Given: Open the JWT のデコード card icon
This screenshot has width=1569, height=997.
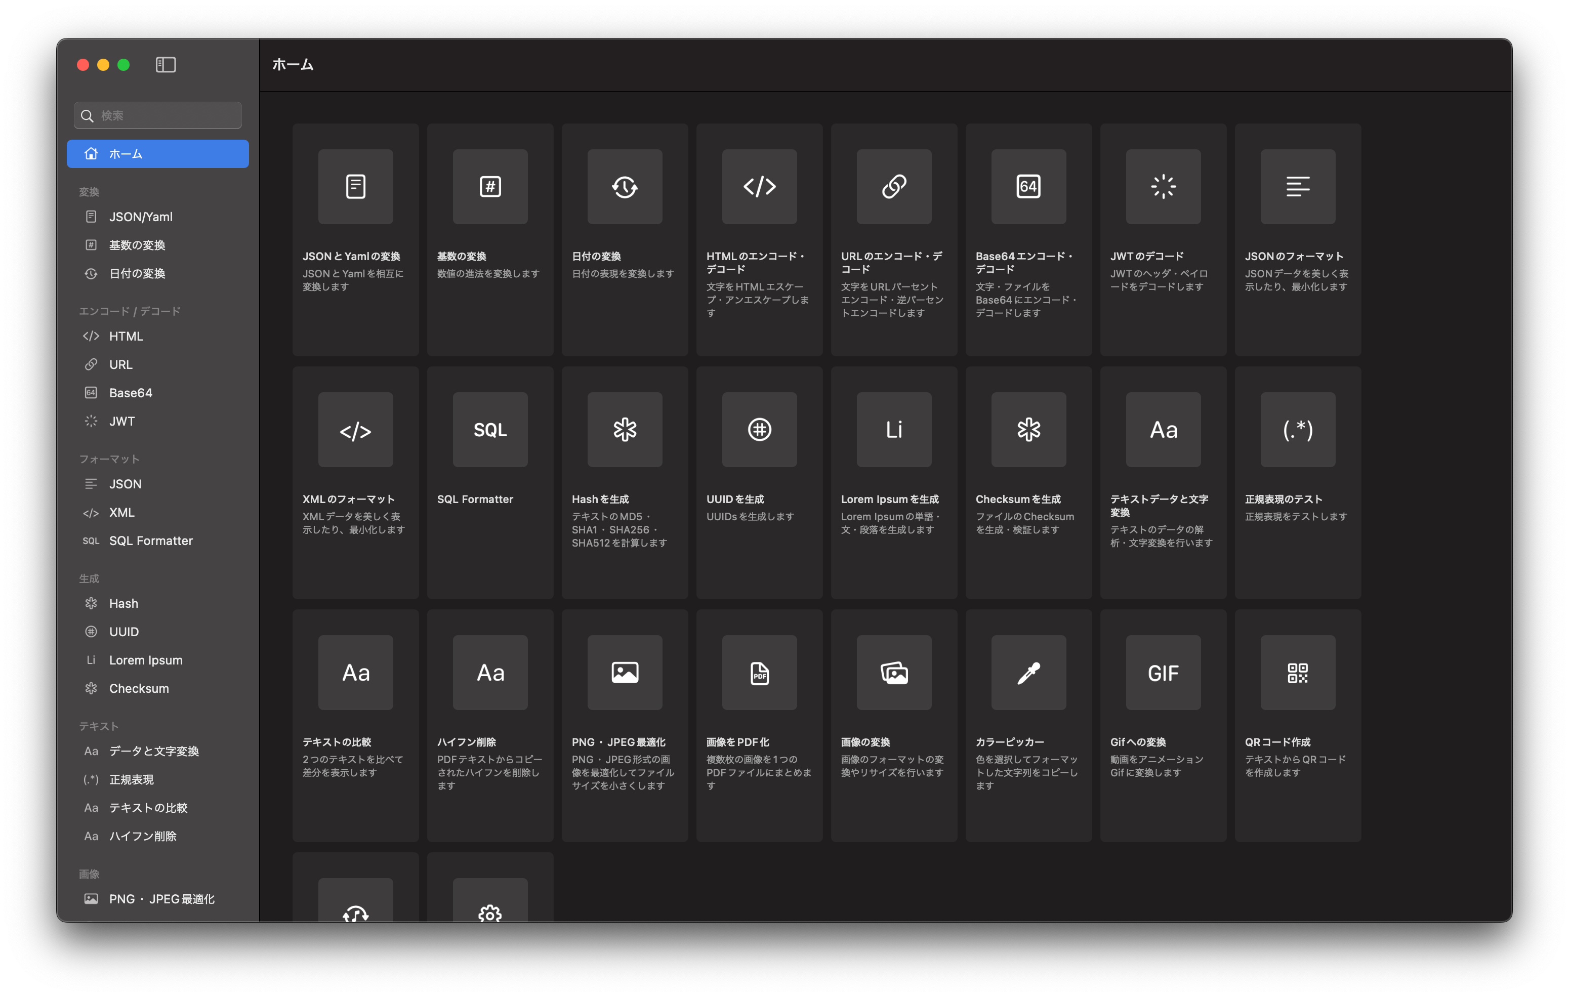Looking at the screenshot, I should coord(1164,187).
